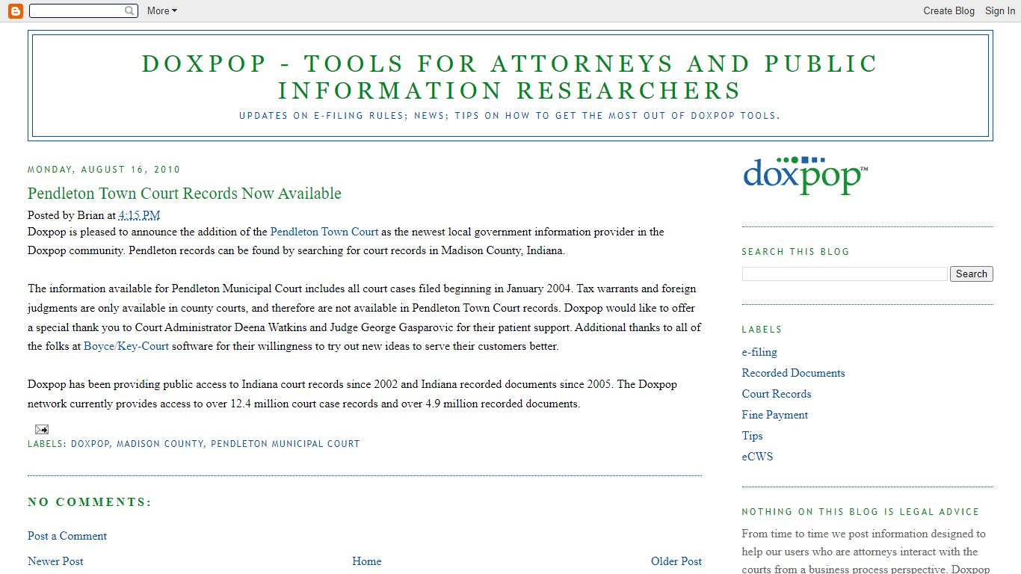Open the e-filing label
The image size is (1021, 574).
point(759,352)
